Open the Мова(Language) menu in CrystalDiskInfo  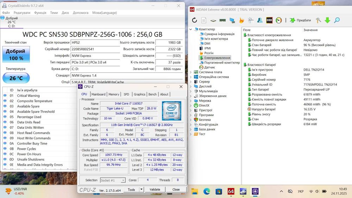pos(105,13)
